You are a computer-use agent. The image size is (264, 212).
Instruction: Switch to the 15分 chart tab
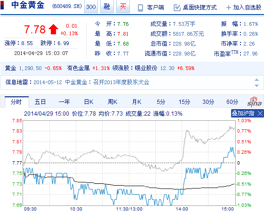click(x=184, y=102)
